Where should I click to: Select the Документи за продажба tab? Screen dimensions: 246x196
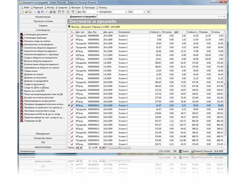[x=82, y=17]
